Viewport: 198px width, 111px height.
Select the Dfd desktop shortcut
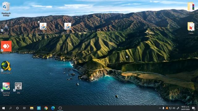click(x=18, y=86)
